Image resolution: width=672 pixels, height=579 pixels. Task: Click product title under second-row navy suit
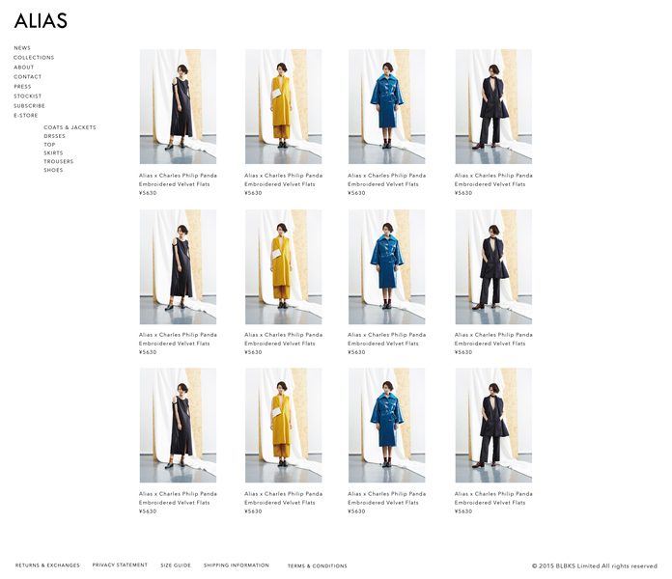tap(493, 339)
